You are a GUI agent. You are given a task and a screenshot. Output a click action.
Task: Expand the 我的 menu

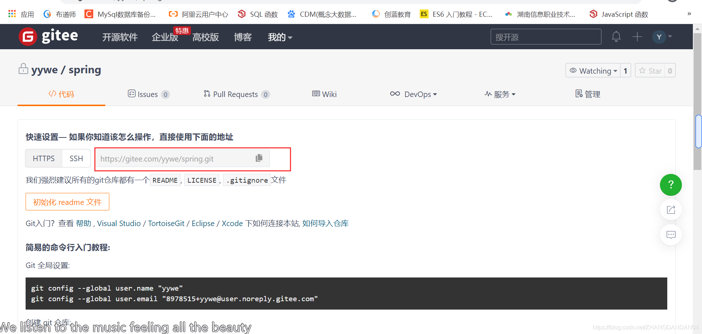[280, 37]
